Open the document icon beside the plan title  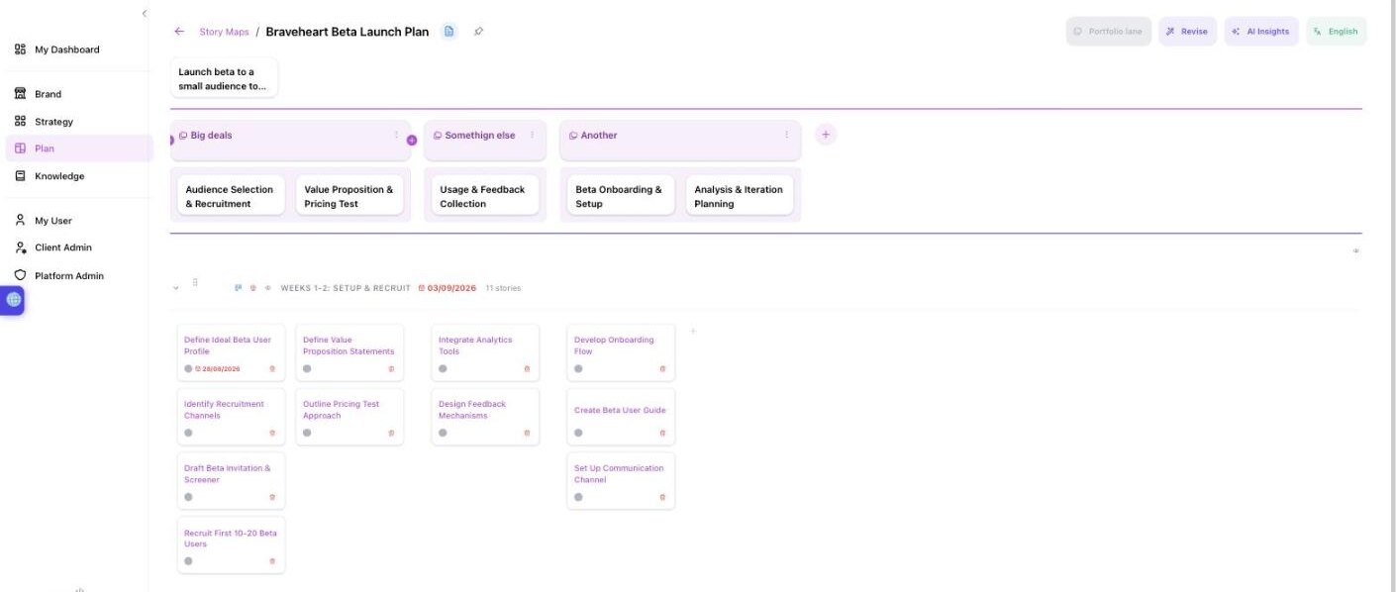pos(449,32)
